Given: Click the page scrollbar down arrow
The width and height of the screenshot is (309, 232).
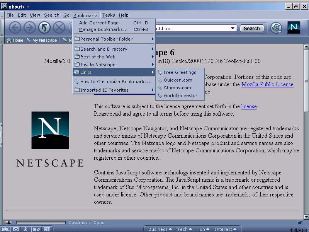Looking at the screenshot, I should point(306,217).
